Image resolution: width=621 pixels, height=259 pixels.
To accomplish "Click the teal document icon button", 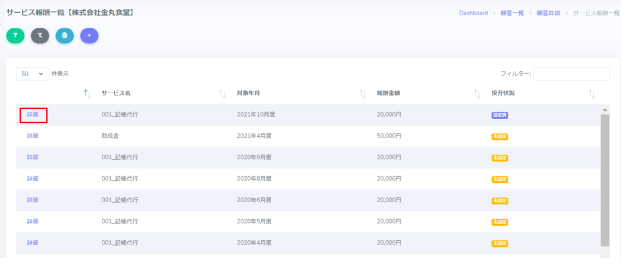I will pos(64,36).
